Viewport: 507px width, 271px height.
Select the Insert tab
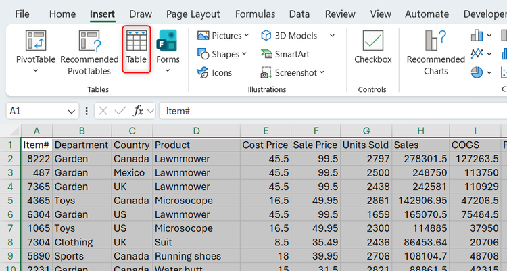click(x=102, y=14)
